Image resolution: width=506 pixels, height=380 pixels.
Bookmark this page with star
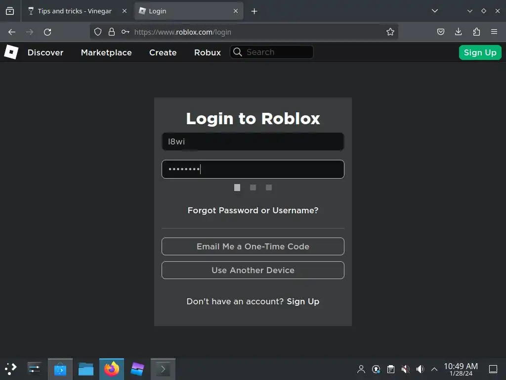[390, 32]
